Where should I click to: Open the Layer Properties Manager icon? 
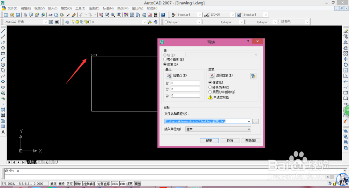click(67, 22)
